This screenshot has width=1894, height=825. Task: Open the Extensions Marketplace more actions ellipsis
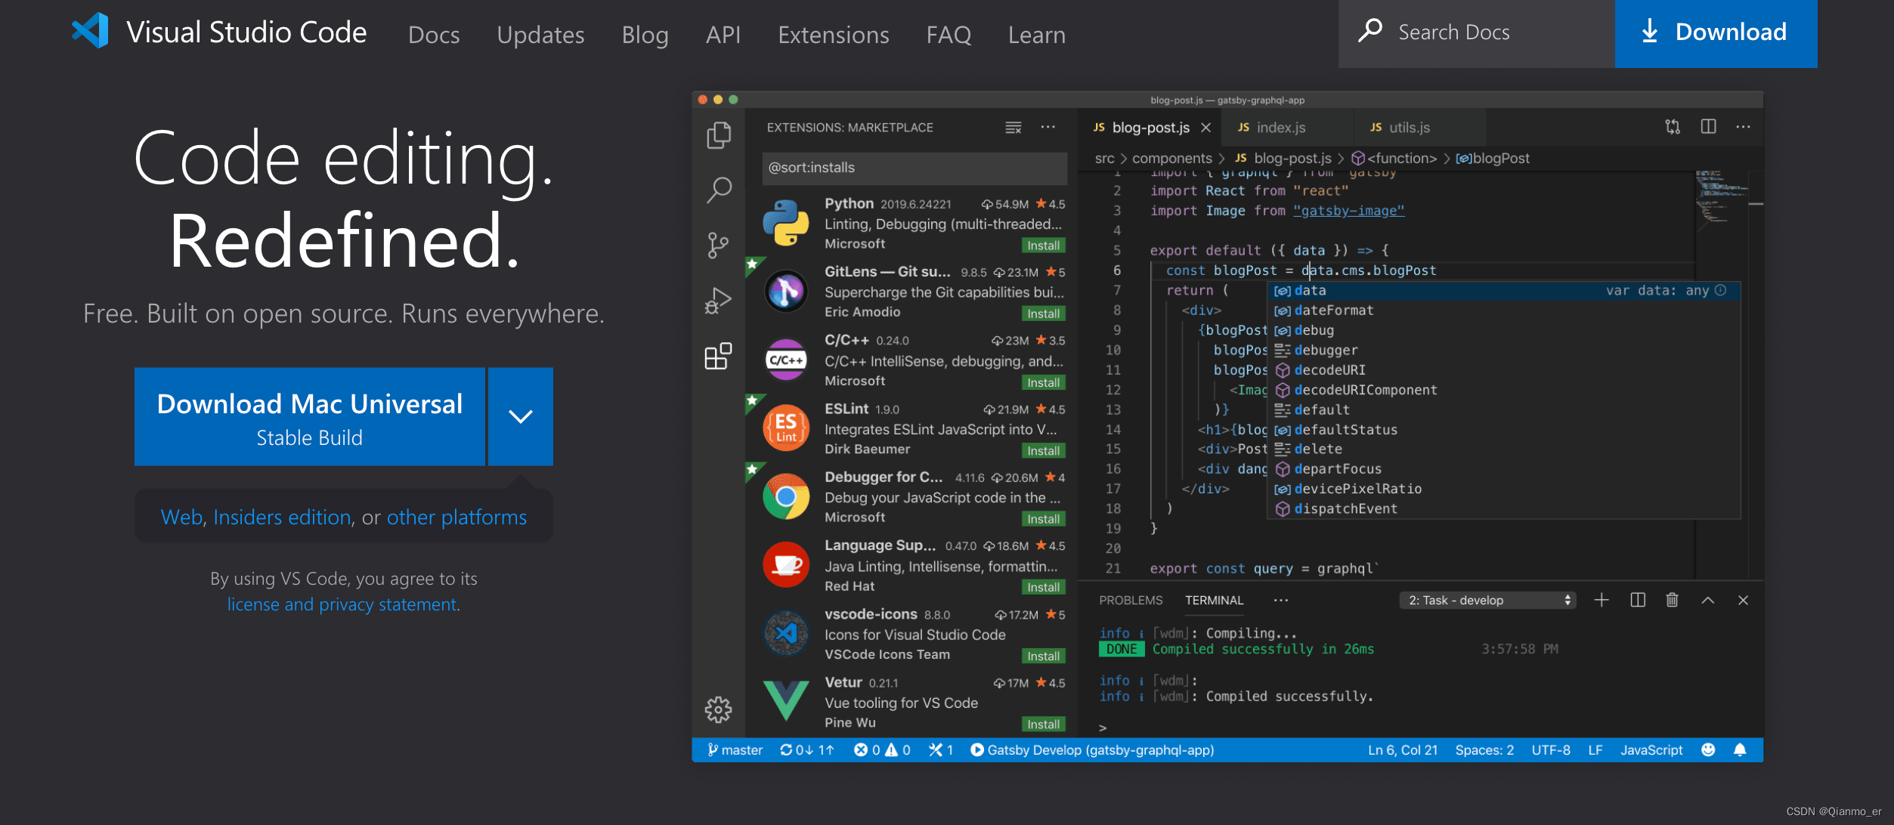coord(1048,127)
